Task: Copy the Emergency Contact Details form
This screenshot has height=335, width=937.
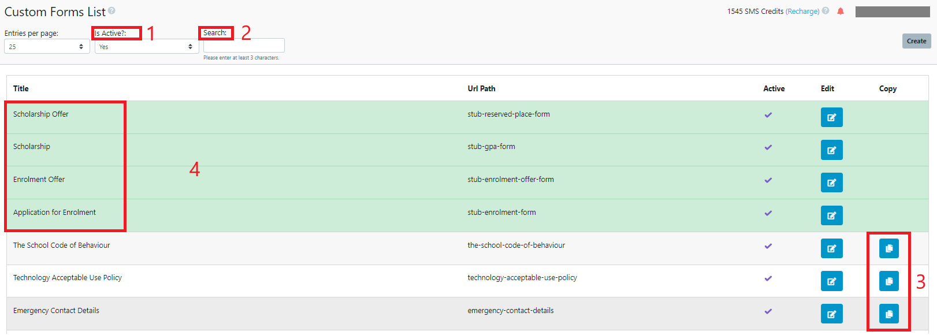Action: [x=888, y=314]
